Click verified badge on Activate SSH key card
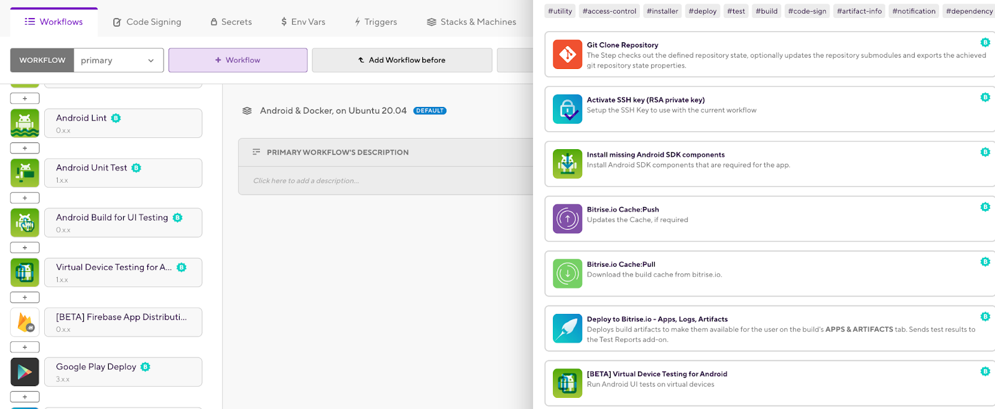995x409 pixels. pyautogui.click(x=985, y=97)
